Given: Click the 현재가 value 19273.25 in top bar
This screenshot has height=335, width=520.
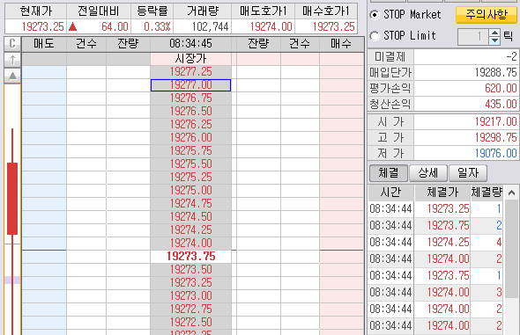Looking at the screenshot, I should pos(43,26).
